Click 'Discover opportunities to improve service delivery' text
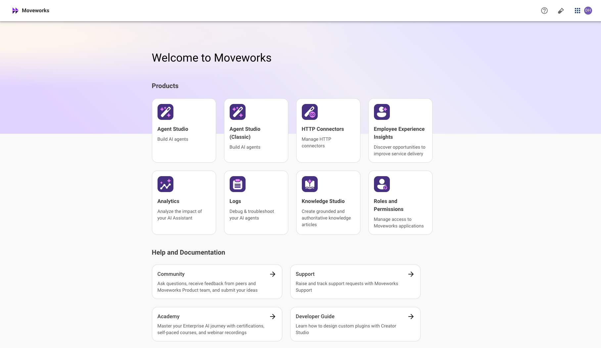The width and height of the screenshot is (601, 348). pos(399,151)
